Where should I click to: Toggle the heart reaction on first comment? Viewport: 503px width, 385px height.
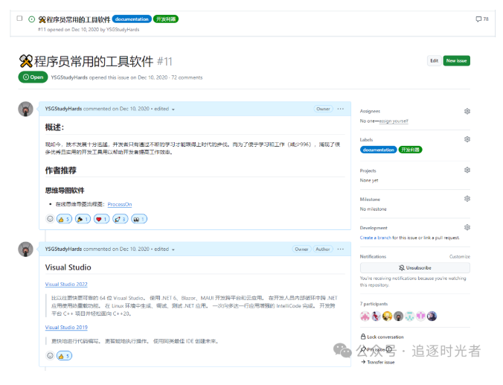[102, 219]
